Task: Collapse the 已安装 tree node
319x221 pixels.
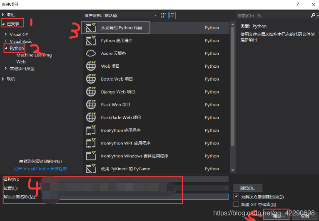Action: point(3,24)
